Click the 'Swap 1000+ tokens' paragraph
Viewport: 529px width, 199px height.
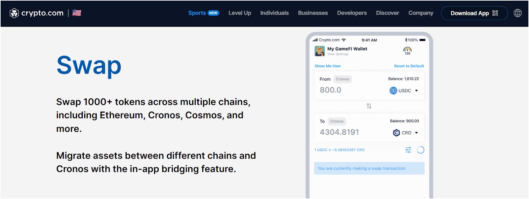pyautogui.click(x=153, y=115)
